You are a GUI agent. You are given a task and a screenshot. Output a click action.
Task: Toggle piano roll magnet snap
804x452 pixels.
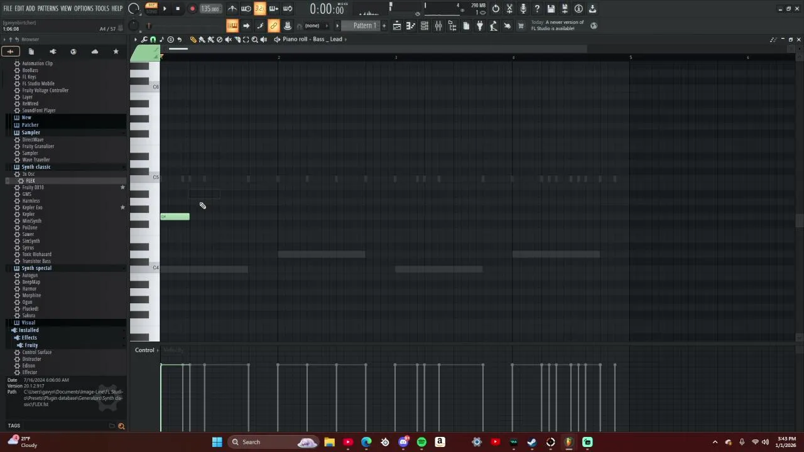[x=153, y=40]
